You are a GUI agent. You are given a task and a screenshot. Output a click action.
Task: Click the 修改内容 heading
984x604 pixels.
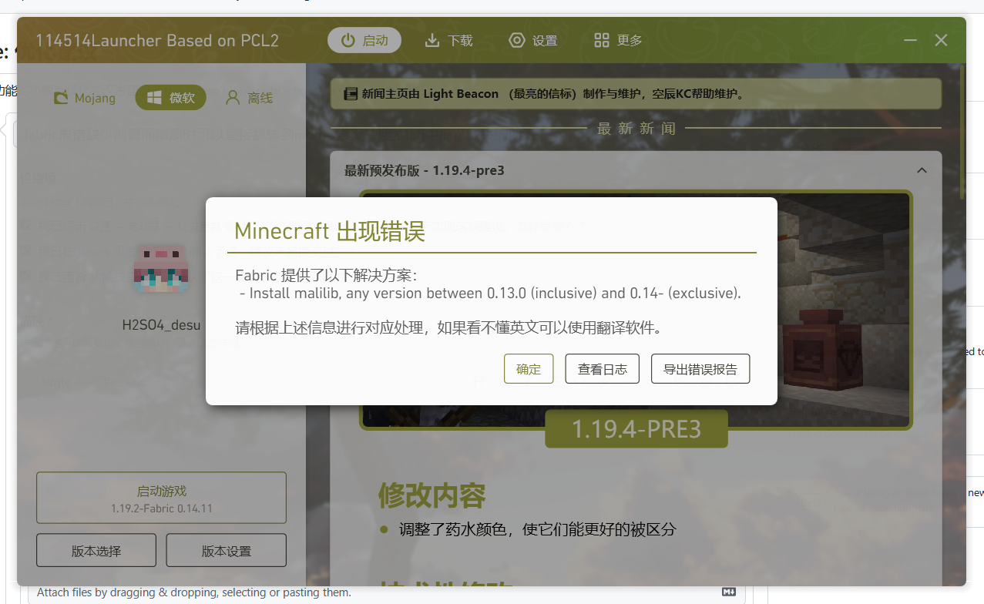(432, 495)
